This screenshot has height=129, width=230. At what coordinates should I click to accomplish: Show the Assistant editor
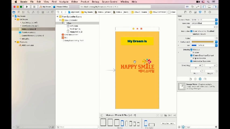click(193, 7)
